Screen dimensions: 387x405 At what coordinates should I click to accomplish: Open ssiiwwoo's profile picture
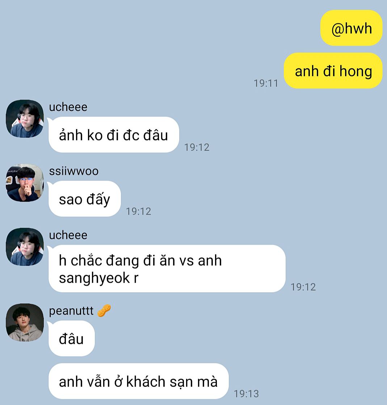(x=25, y=183)
